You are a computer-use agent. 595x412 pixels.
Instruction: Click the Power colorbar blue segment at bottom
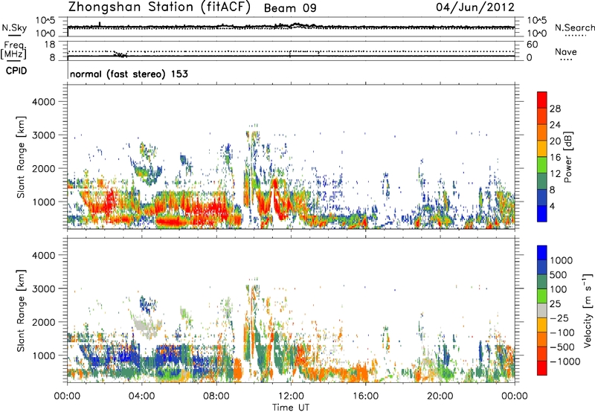542,213
